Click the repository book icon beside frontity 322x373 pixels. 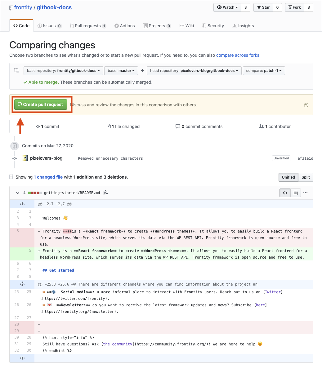(x=12, y=7)
